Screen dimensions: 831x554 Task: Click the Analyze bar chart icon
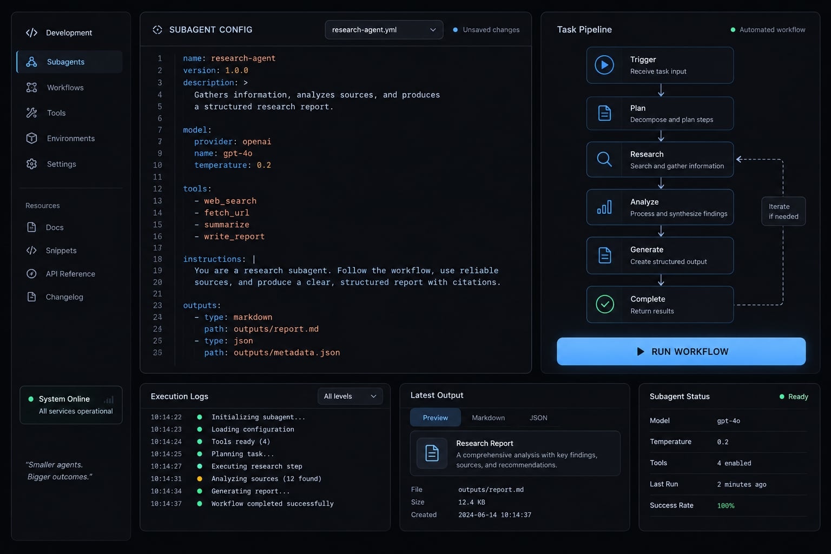(604, 207)
